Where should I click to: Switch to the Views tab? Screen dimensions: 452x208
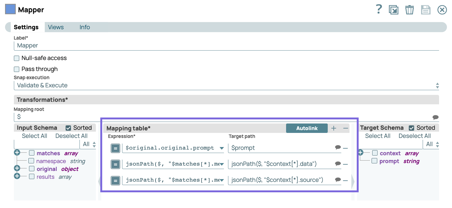[x=56, y=27]
